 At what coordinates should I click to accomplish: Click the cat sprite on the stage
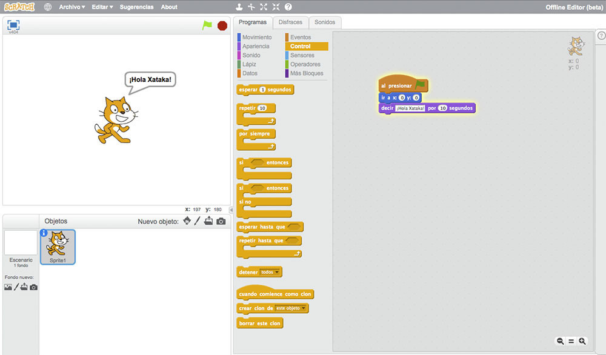click(x=116, y=121)
